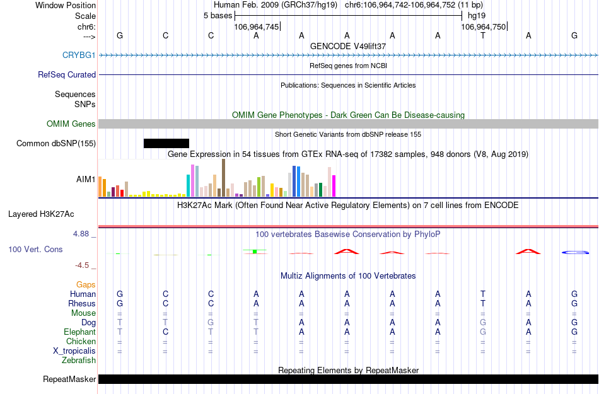
Task: Click the 106,964,745 coordinate marker
Action: click(x=257, y=26)
